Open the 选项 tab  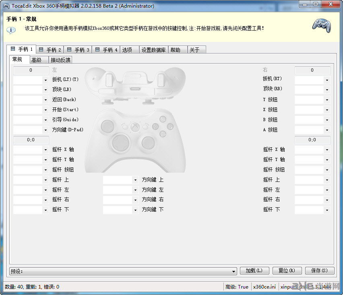click(x=130, y=50)
